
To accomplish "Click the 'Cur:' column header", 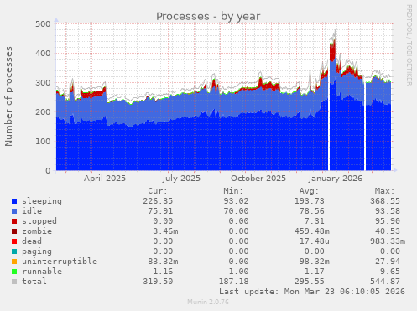I will pyautogui.click(x=158, y=191).
